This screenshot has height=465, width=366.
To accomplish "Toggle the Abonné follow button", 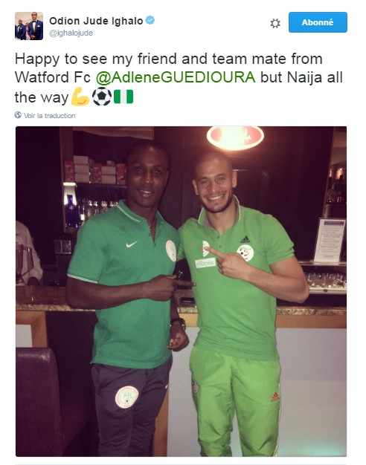I will pos(318,22).
